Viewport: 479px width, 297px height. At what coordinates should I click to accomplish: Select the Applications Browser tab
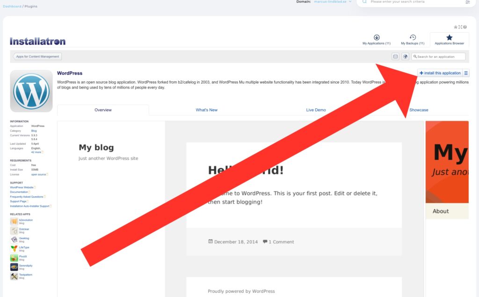(x=449, y=40)
